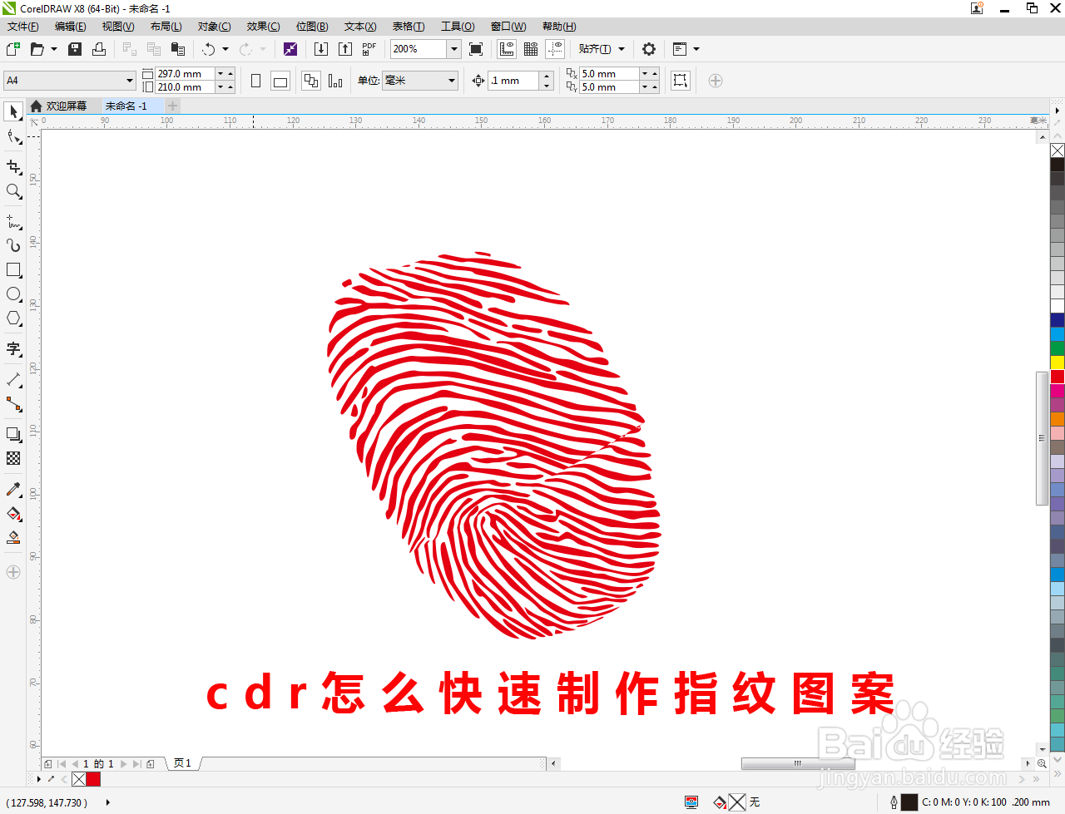Select the Color Eyedropper tool
The image size is (1065, 814).
[14, 489]
